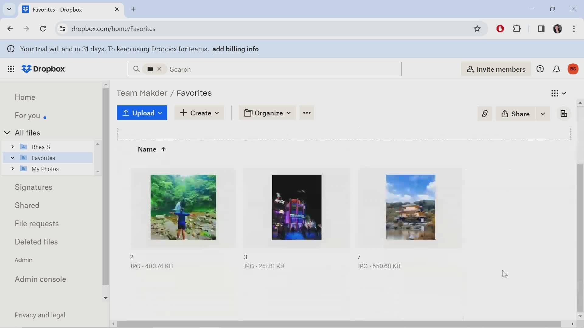Click the site info icon in address bar
The width and height of the screenshot is (584, 328).
point(62,29)
